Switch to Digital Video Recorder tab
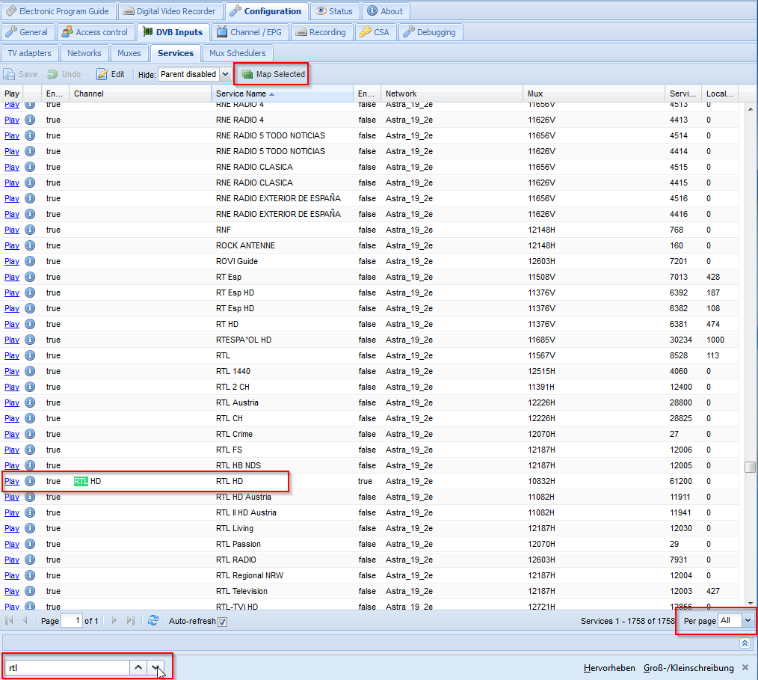 (x=170, y=11)
